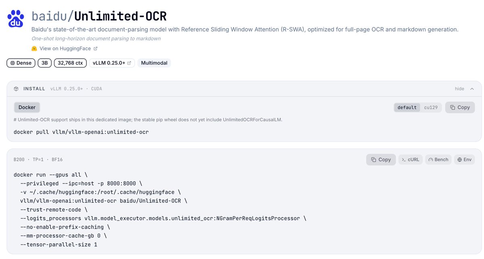Click the HuggingFace emoji icon
The image size is (484, 259).
click(x=34, y=48)
